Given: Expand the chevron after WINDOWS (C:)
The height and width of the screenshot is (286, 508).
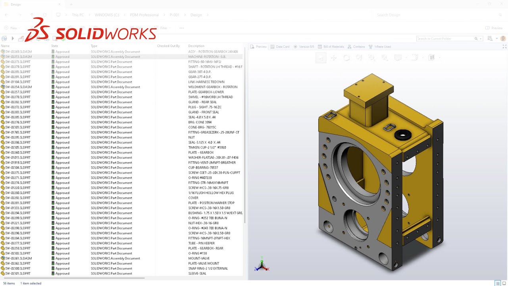Looking at the screenshot, I should pos(125,15).
